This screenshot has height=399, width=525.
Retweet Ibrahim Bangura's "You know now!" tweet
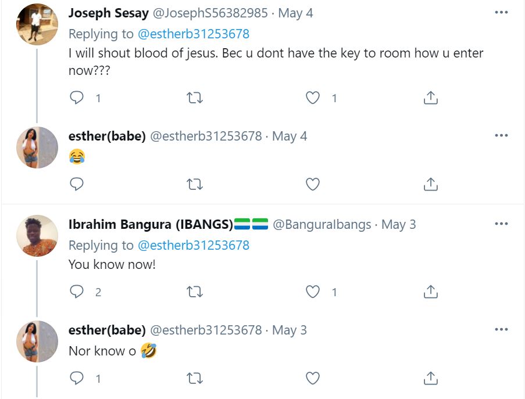point(195,292)
